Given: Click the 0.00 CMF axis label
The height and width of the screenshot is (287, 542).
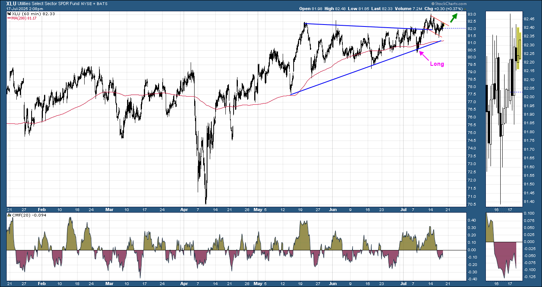Looking at the screenshot, I should [x=473, y=250].
